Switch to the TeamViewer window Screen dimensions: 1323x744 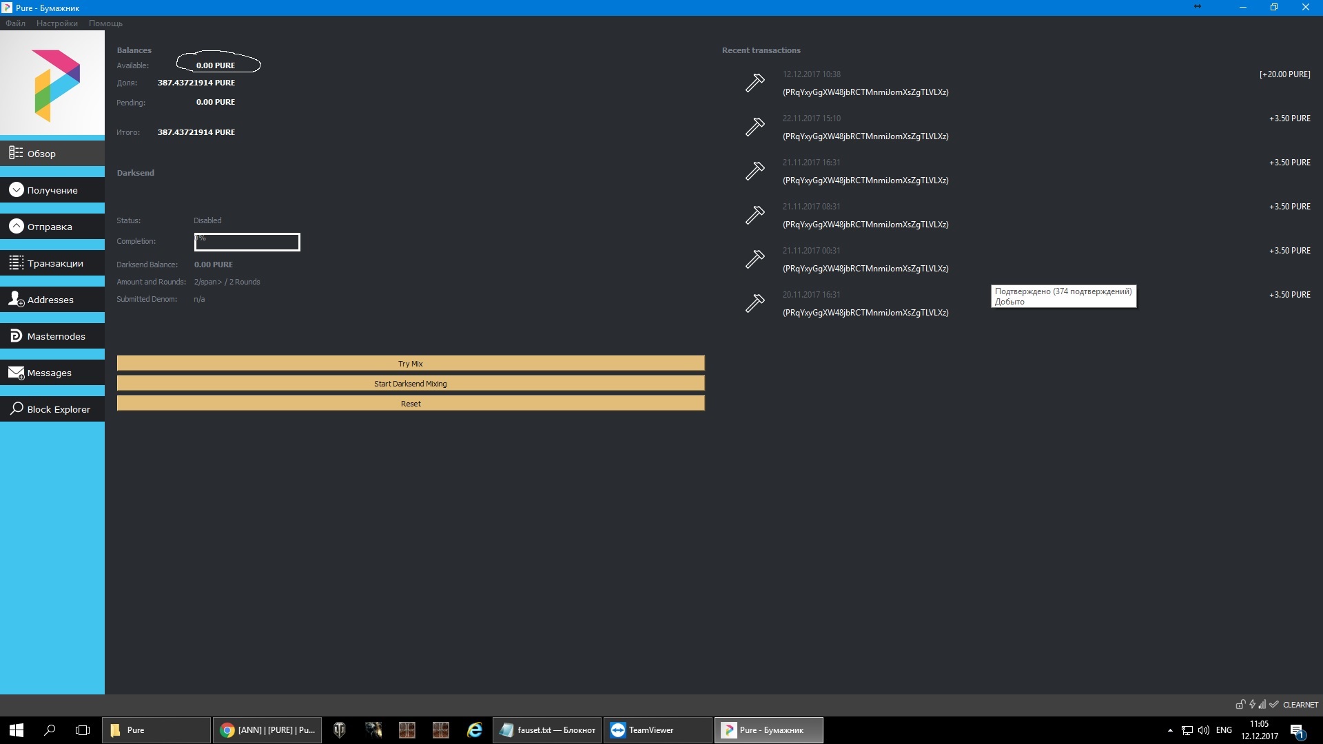point(658,730)
